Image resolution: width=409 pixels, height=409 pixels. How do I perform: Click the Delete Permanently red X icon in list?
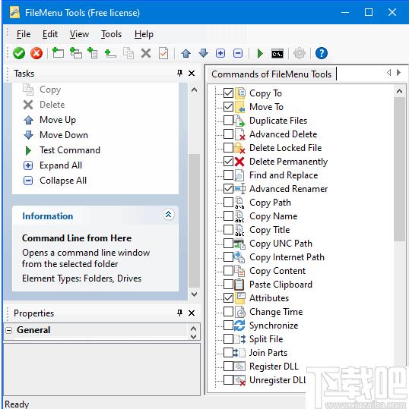(x=239, y=162)
